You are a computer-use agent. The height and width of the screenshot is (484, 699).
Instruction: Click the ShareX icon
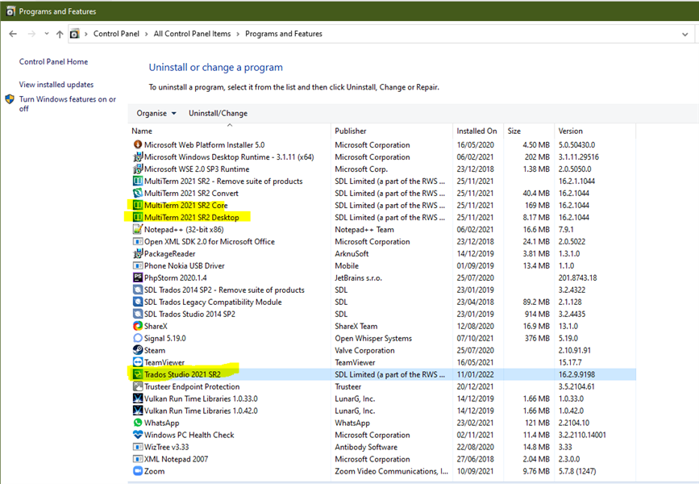pyautogui.click(x=138, y=326)
